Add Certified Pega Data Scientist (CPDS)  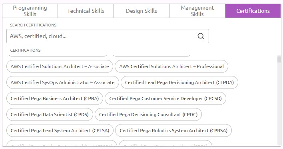pyautogui.click(x=50, y=115)
